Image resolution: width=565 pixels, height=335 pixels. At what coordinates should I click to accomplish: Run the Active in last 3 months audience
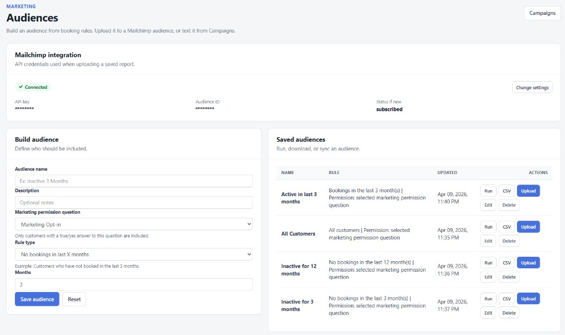click(x=488, y=191)
